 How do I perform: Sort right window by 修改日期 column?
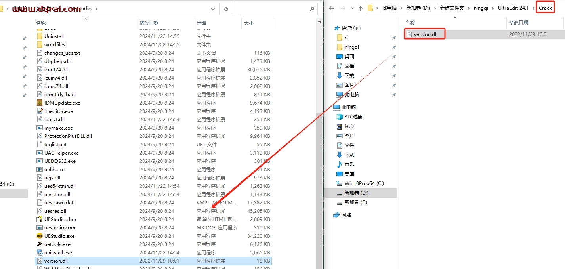519,23
